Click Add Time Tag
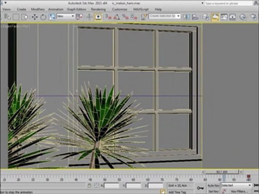 point(177,192)
